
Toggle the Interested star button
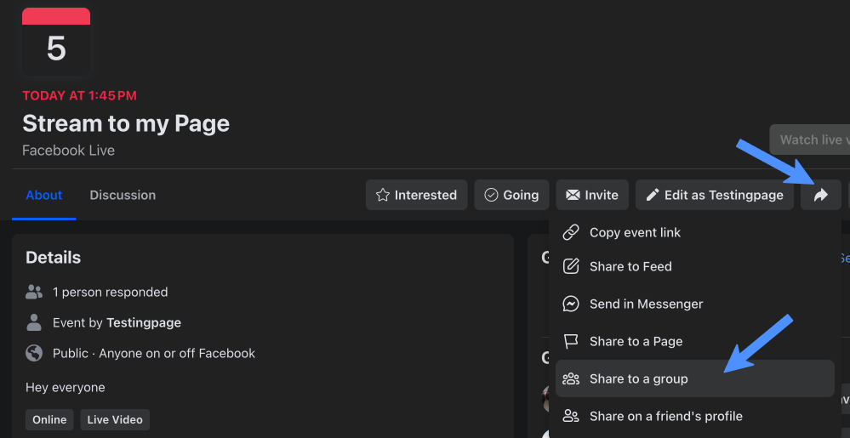point(416,195)
